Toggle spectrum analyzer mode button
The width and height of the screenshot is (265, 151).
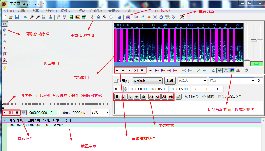(x=232, y=70)
